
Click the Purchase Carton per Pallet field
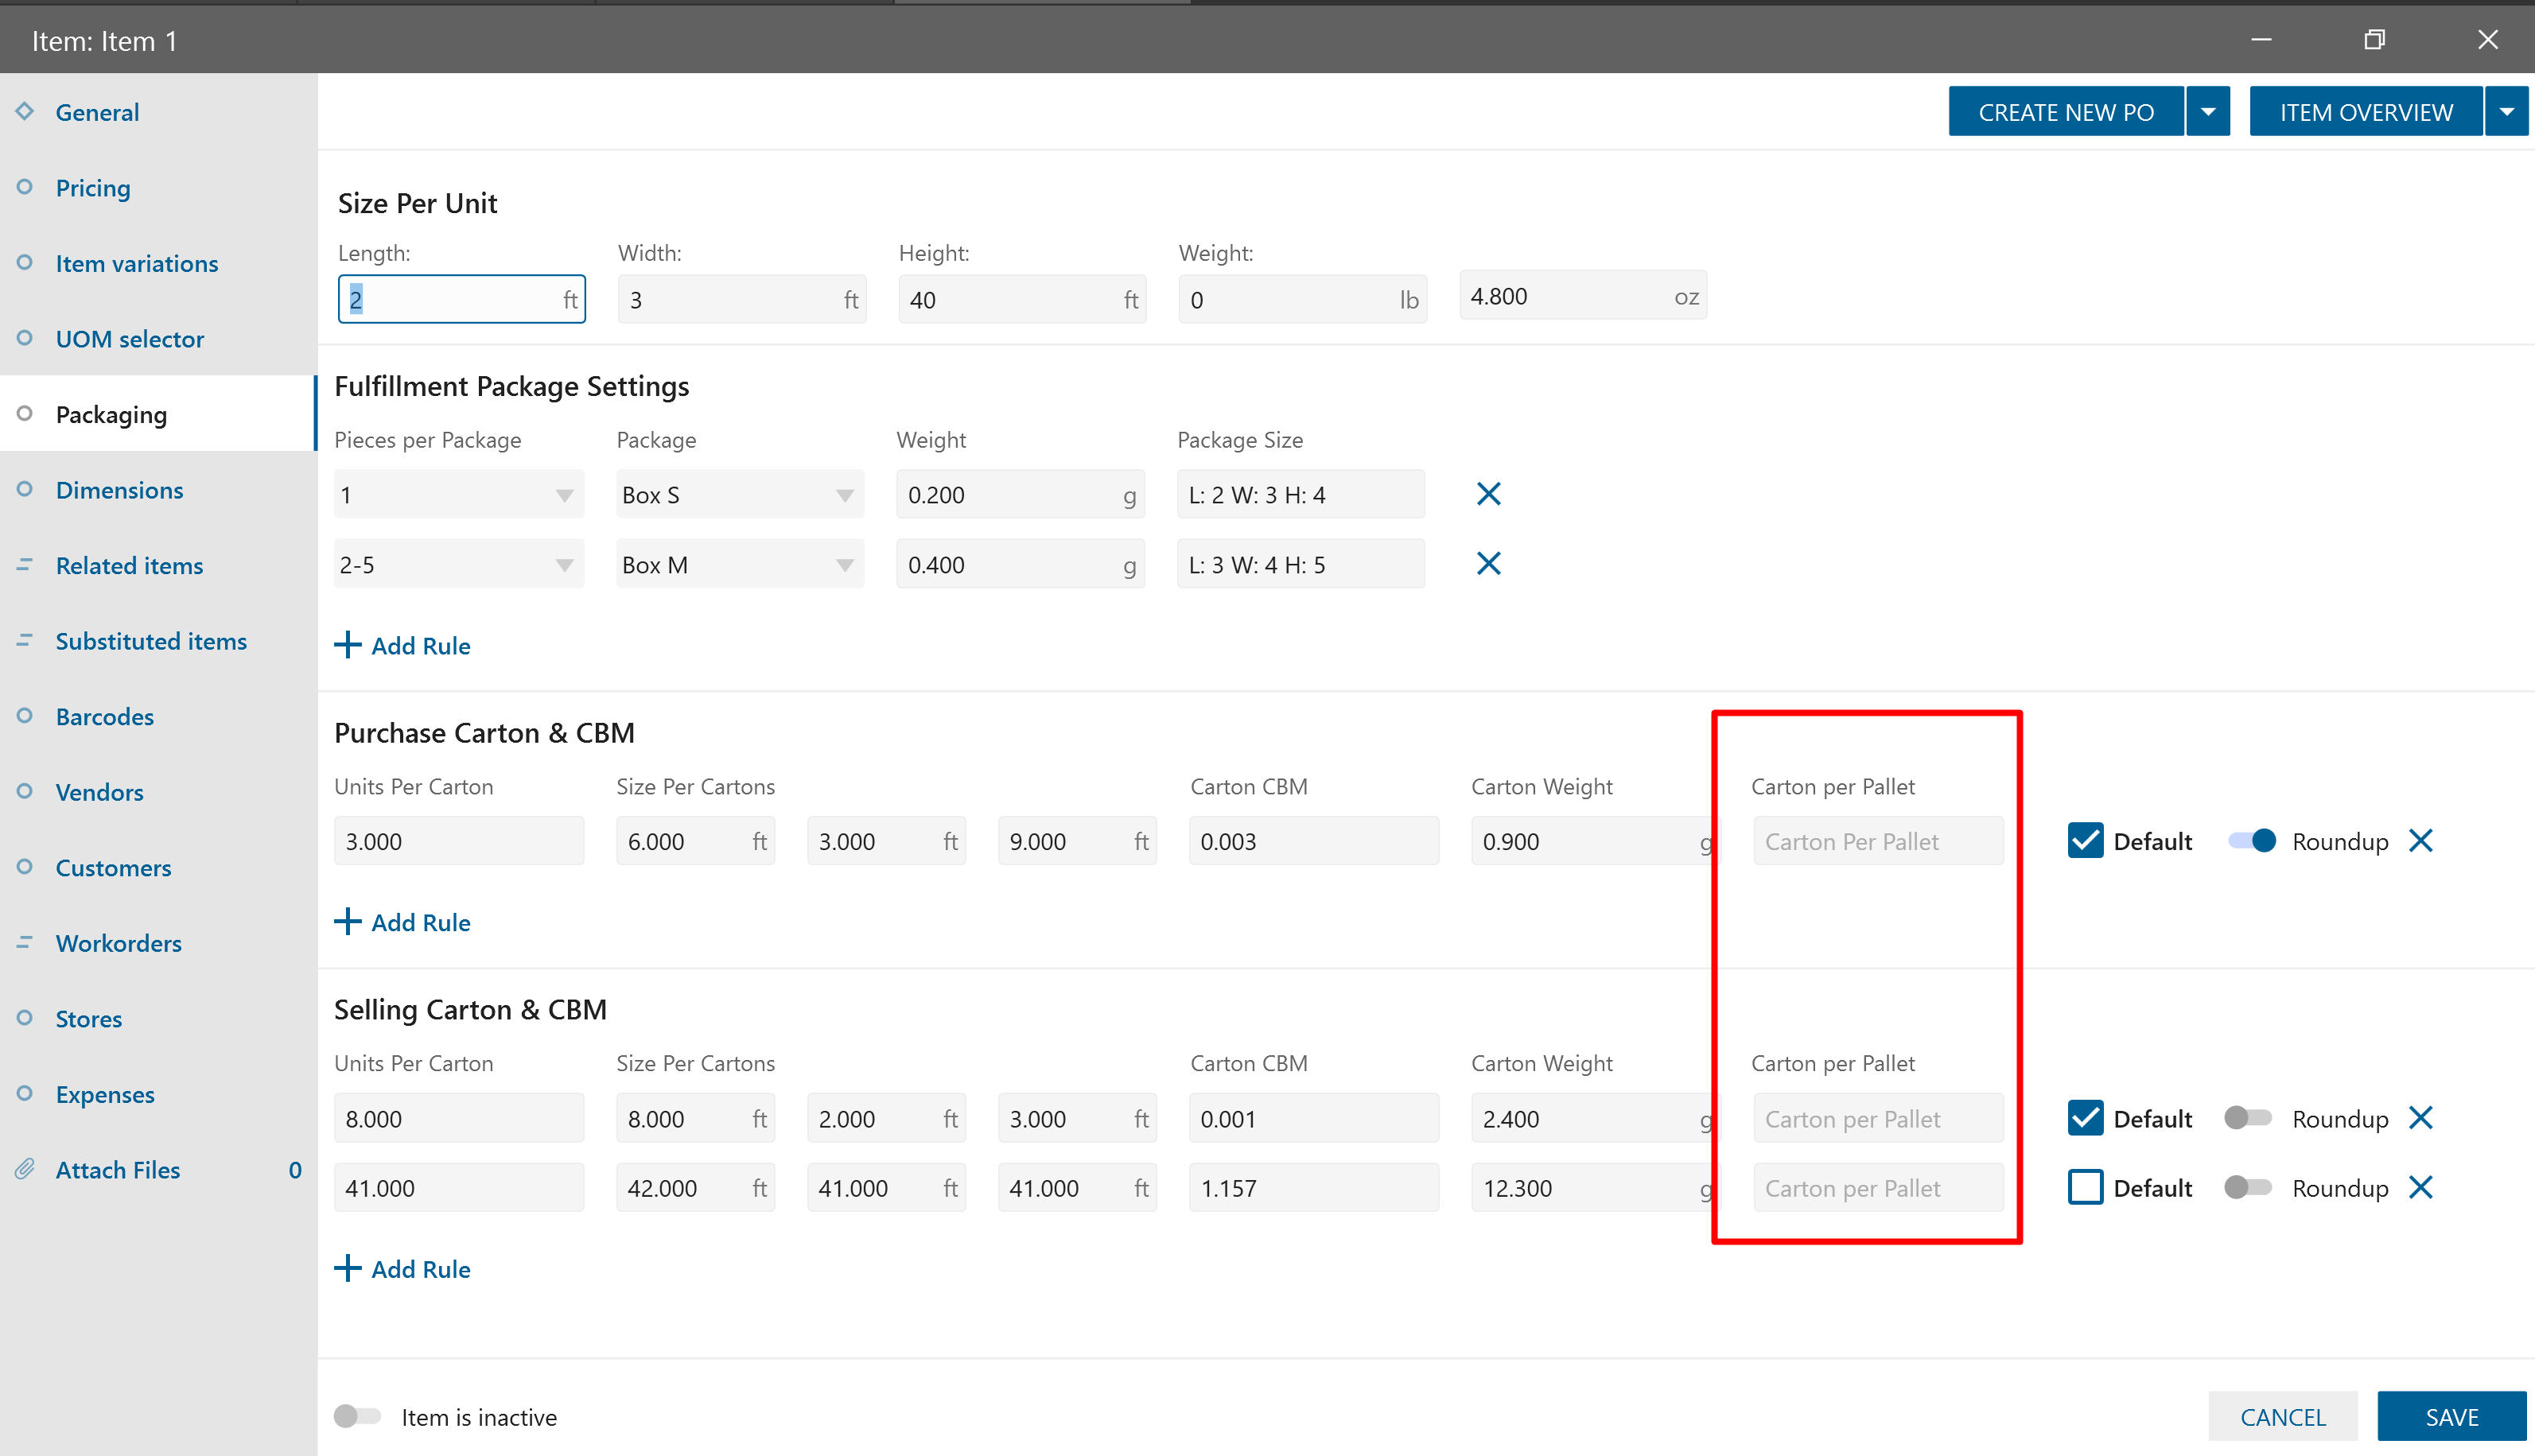1877,841
